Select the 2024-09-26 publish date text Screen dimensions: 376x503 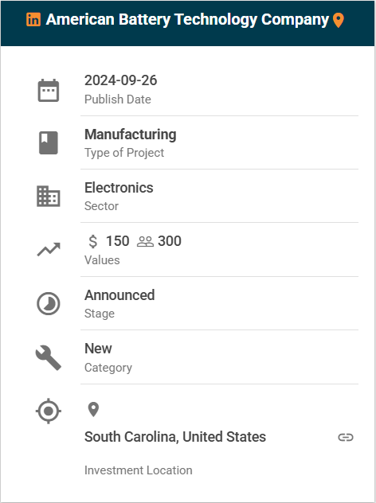point(121,80)
